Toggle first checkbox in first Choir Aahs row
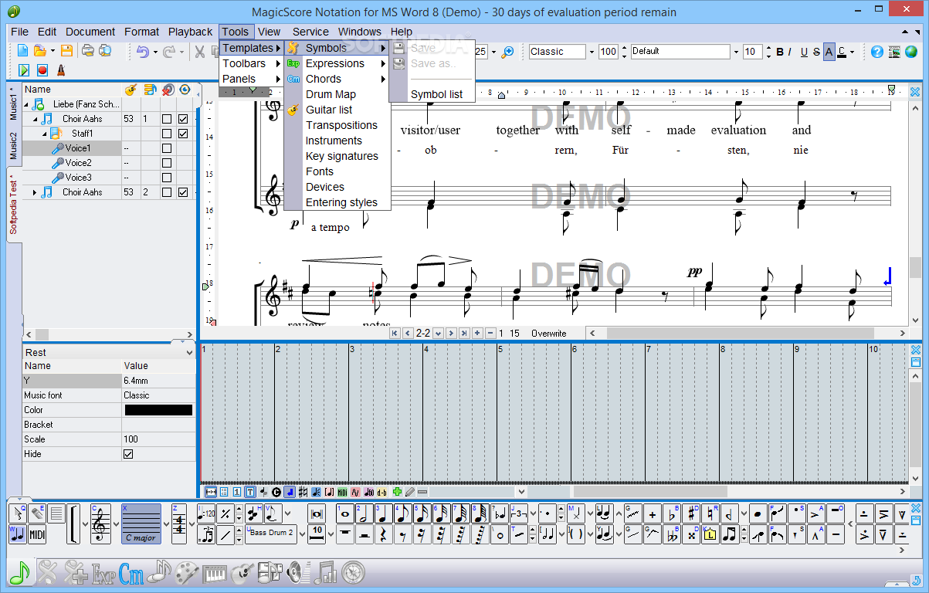This screenshot has width=929, height=593. (167, 119)
